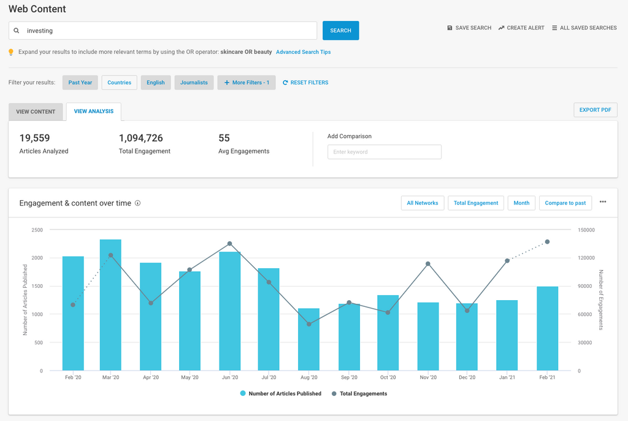Open the Advanced Search Tips link
The height and width of the screenshot is (421, 628).
click(x=303, y=52)
